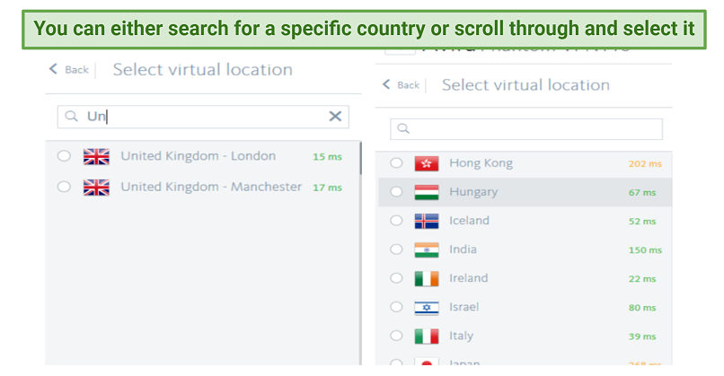Image resolution: width=724 pixels, height=376 pixels.
Task: Click the Hong Kong flag icon
Action: pos(426,163)
